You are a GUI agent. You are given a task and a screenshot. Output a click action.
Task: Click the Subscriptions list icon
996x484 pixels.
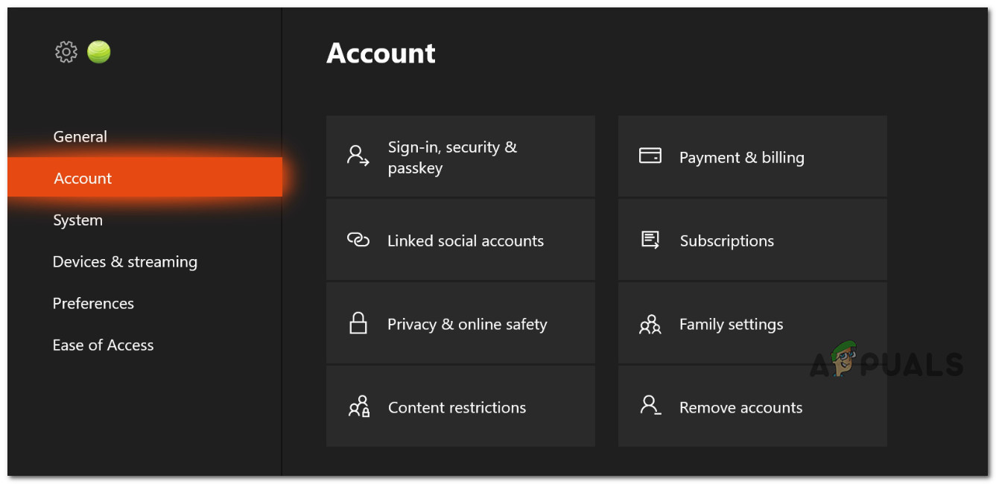(x=650, y=240)
